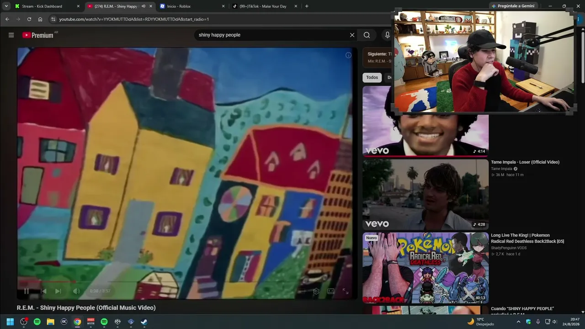Open Google Chrome taskbar icon
Screen dimensions: 585x329
pyautogui.click(x=77, y=322)
